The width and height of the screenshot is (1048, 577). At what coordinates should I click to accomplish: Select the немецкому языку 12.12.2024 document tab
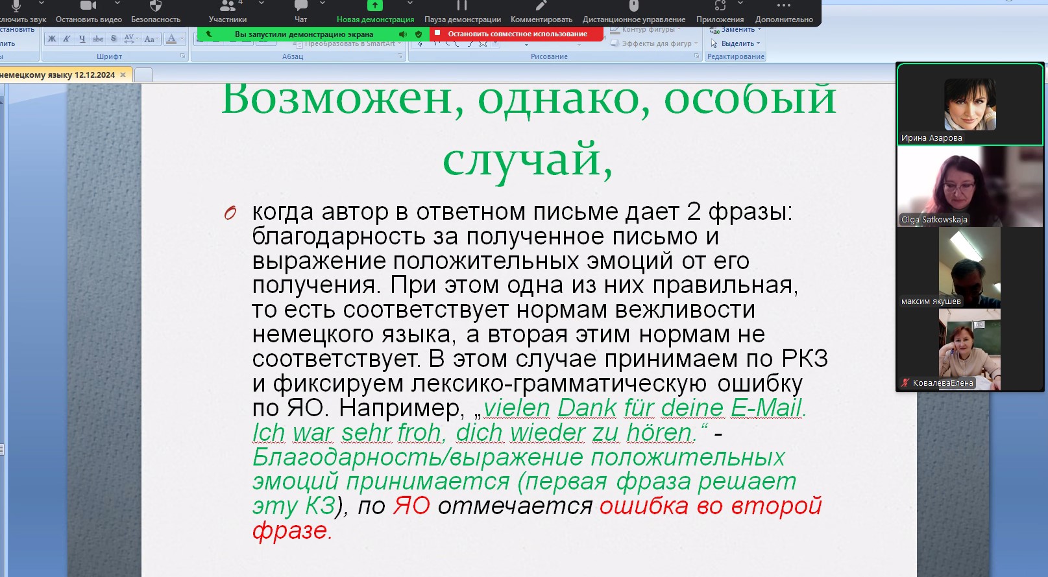(57, 75)
